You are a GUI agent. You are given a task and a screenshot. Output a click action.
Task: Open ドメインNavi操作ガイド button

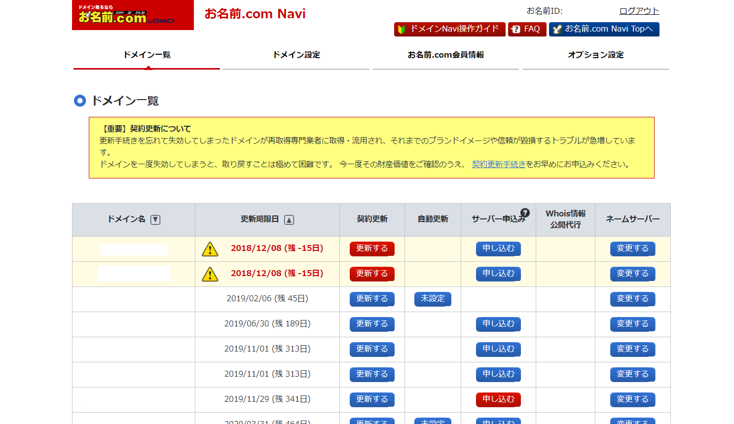pos(449,29)
